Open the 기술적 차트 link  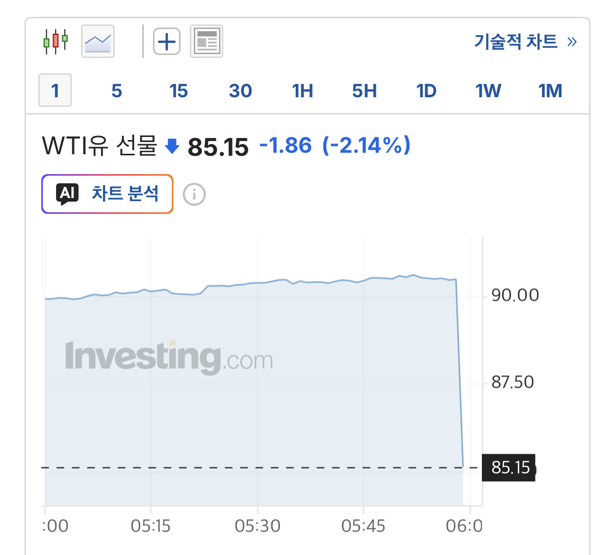(x=516, y=41)
